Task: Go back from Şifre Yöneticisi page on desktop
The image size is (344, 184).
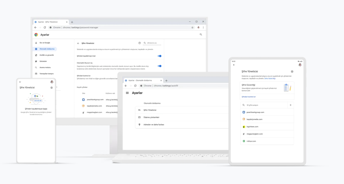Action: tap(78, 43)
